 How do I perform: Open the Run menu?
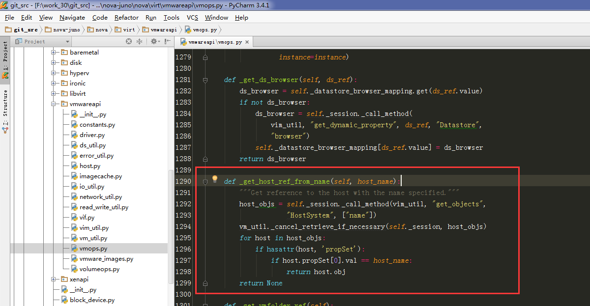(x=151, y=17)
